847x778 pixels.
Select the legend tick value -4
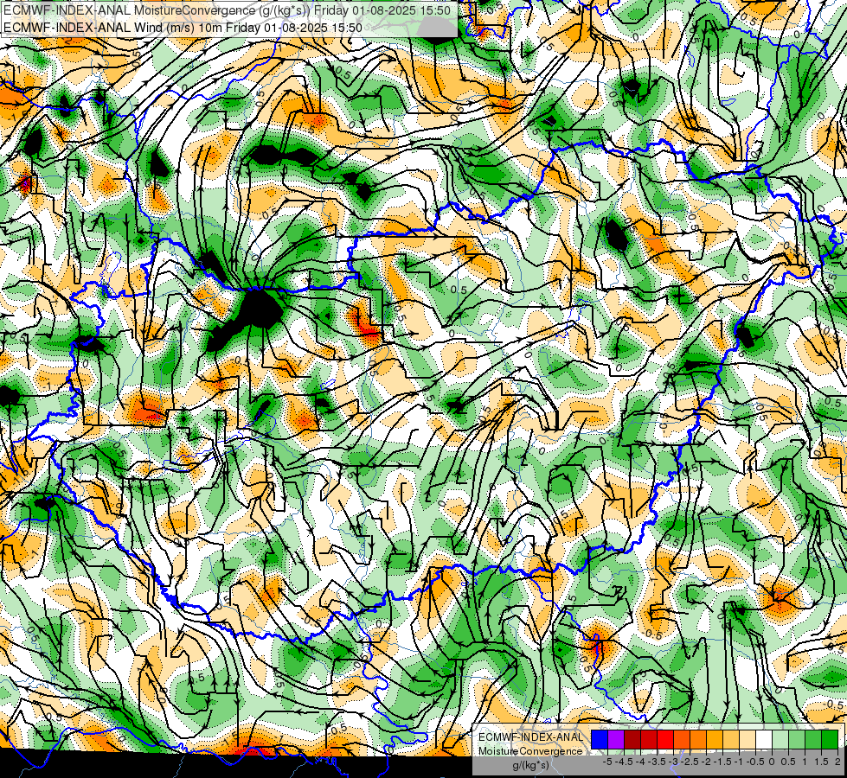tap(640, 762)
